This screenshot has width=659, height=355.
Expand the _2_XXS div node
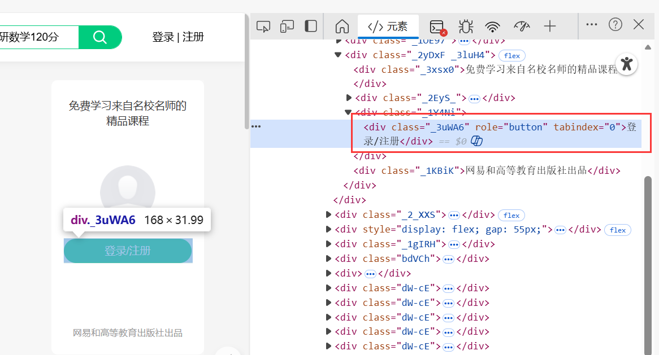coord(328,215)
